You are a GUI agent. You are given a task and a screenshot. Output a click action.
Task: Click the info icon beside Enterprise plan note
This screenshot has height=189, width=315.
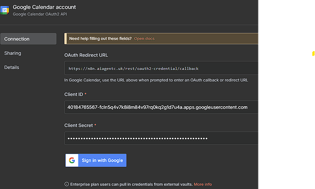(x=67, y=184)
